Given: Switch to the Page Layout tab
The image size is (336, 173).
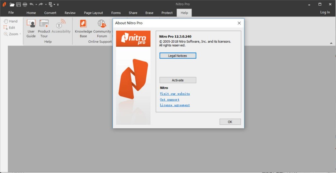Looking at the screenshot, I should (x=93, y=13).
